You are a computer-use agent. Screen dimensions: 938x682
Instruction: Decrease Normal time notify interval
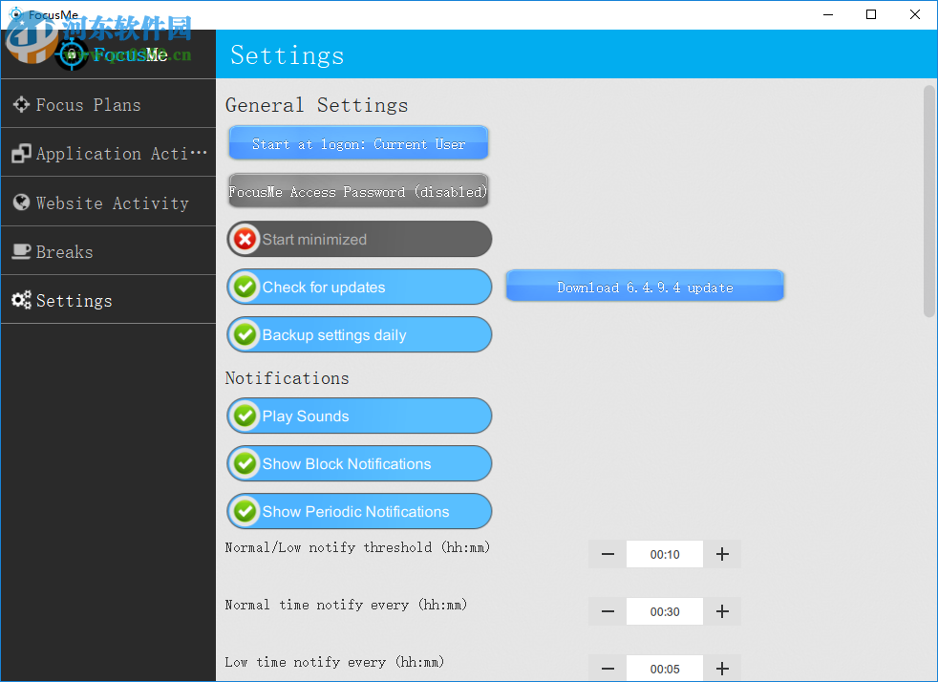point(607,611)
